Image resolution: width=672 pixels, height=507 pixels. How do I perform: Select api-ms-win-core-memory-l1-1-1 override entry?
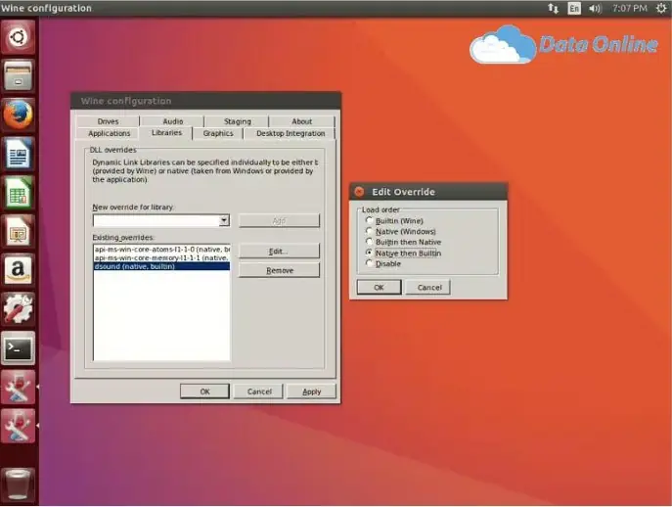(x=161, y=257)
